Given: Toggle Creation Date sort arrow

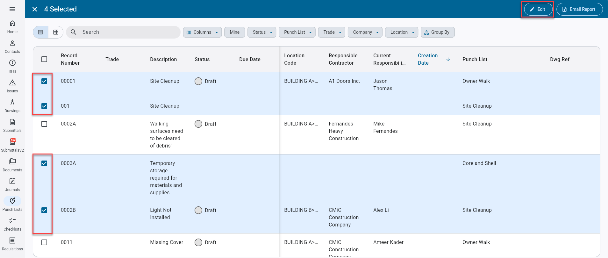Looking at the screenshot, I should click(x=448, y=59).
